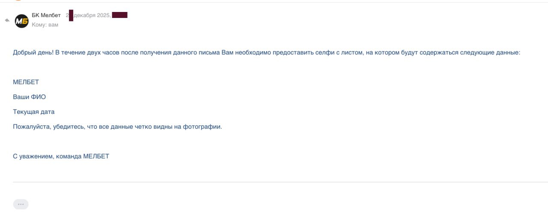Expand the ellipsis button below the message
The height and width of the screenshot is (222, 548).
[x=21, y=204]
